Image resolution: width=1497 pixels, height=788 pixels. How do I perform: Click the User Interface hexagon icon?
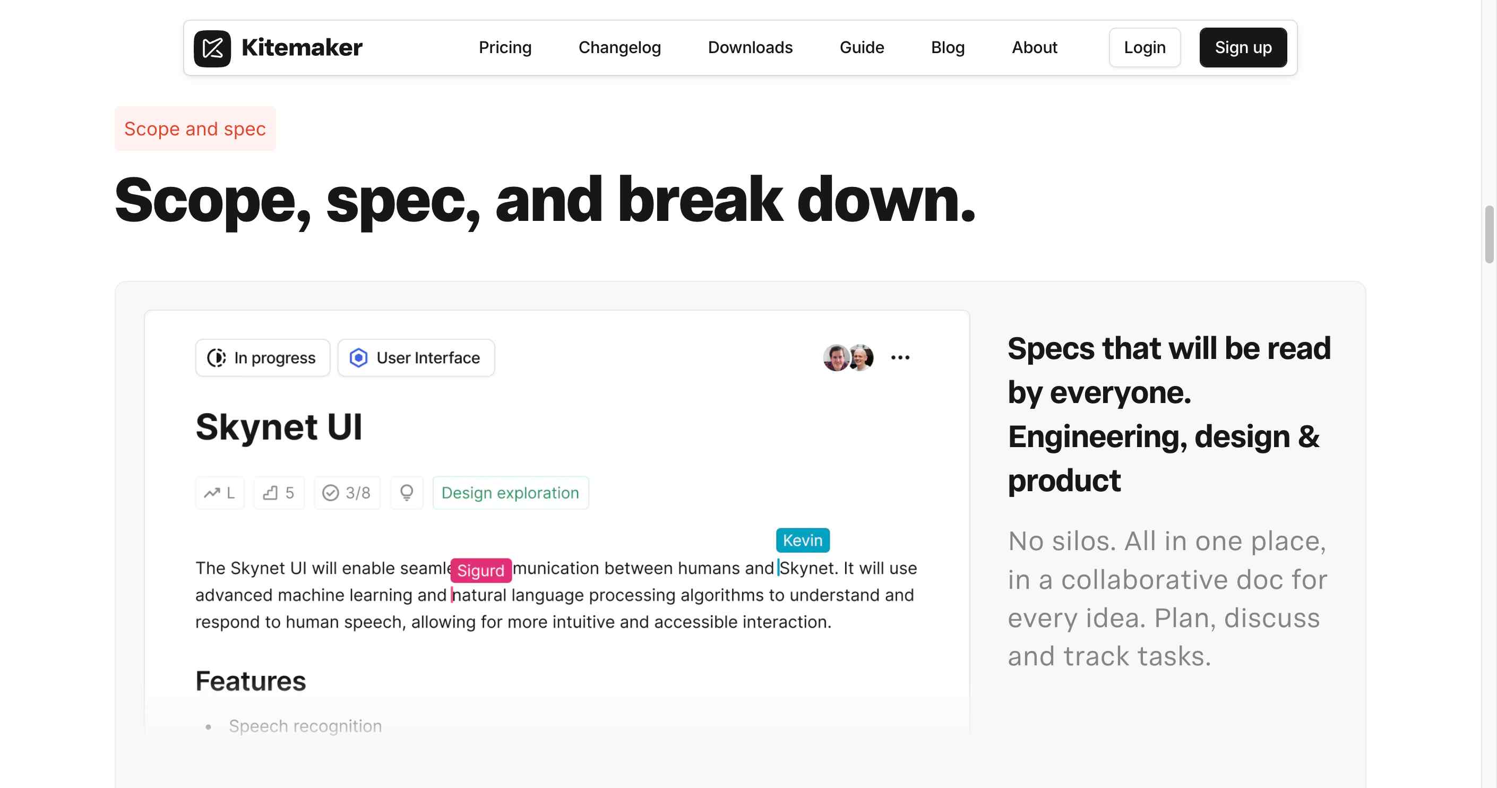tap(358, 358)
